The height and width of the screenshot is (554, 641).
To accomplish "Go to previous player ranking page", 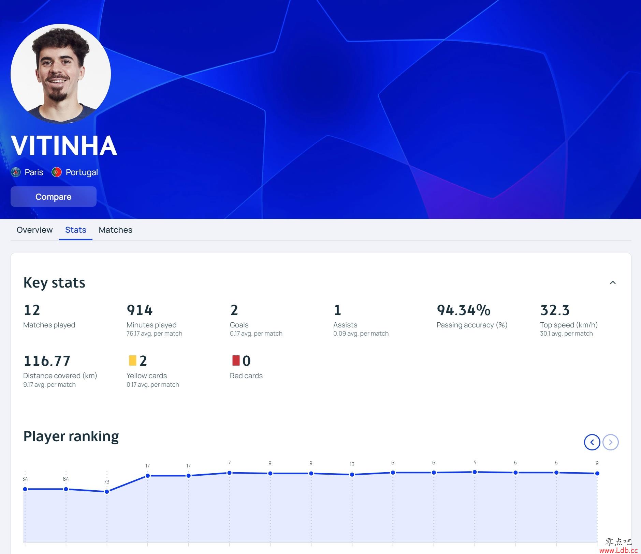I will 592,442.
